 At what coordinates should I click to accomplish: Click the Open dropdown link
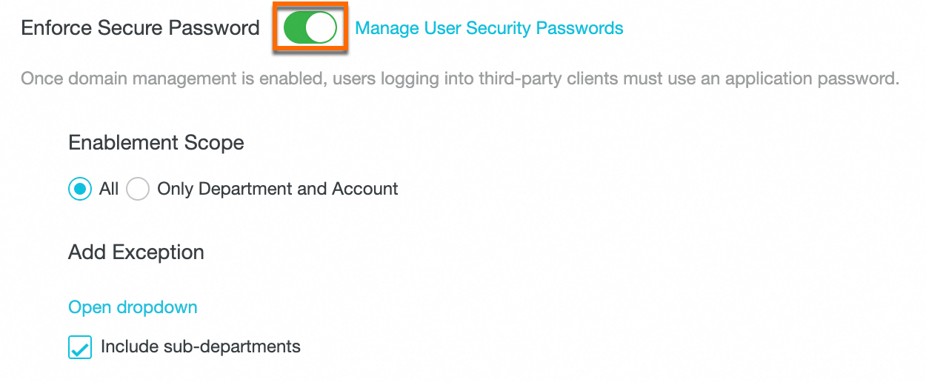[x=133, y=307]
